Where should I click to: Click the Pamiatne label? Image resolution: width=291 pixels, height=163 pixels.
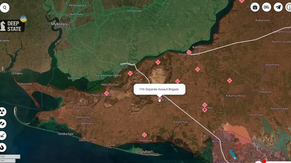tap(80, 107)
